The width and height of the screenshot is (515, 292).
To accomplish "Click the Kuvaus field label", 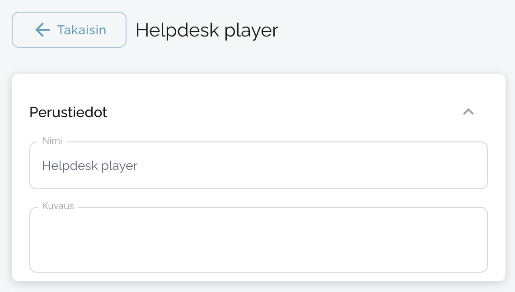I will click(58, 206).
